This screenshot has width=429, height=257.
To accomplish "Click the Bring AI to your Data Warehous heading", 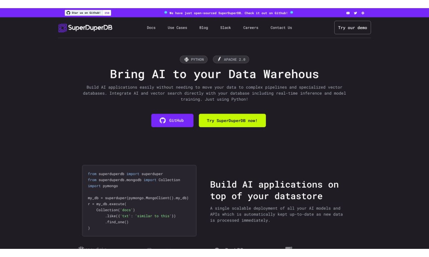I will (214, 74).
